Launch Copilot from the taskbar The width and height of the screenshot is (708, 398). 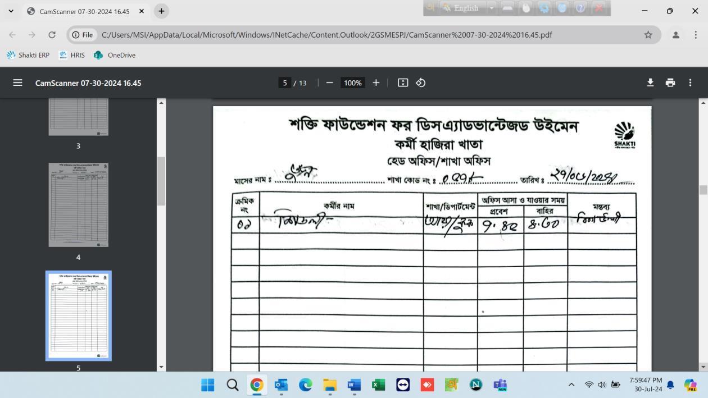coord(691,385)
